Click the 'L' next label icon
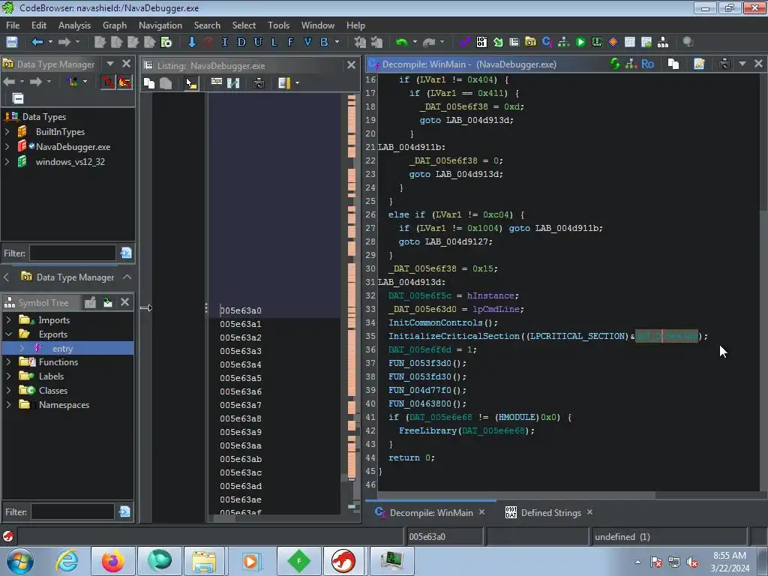The width and height of the screenshot is (768, 576). (274, 42)
